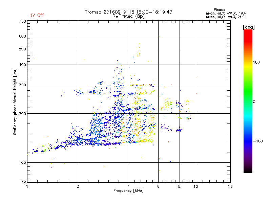Viewport: 271px width, 203px height.
Task: Click the '750' y-axis tick label
Action: click(22, 21)
